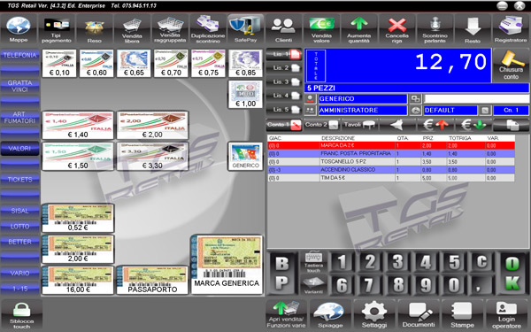531x332 pixels.
Task: Select the TELEFONIA category tab
Action: coord(20,55)
